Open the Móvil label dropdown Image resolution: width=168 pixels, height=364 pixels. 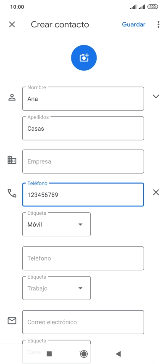click(56, 224)
